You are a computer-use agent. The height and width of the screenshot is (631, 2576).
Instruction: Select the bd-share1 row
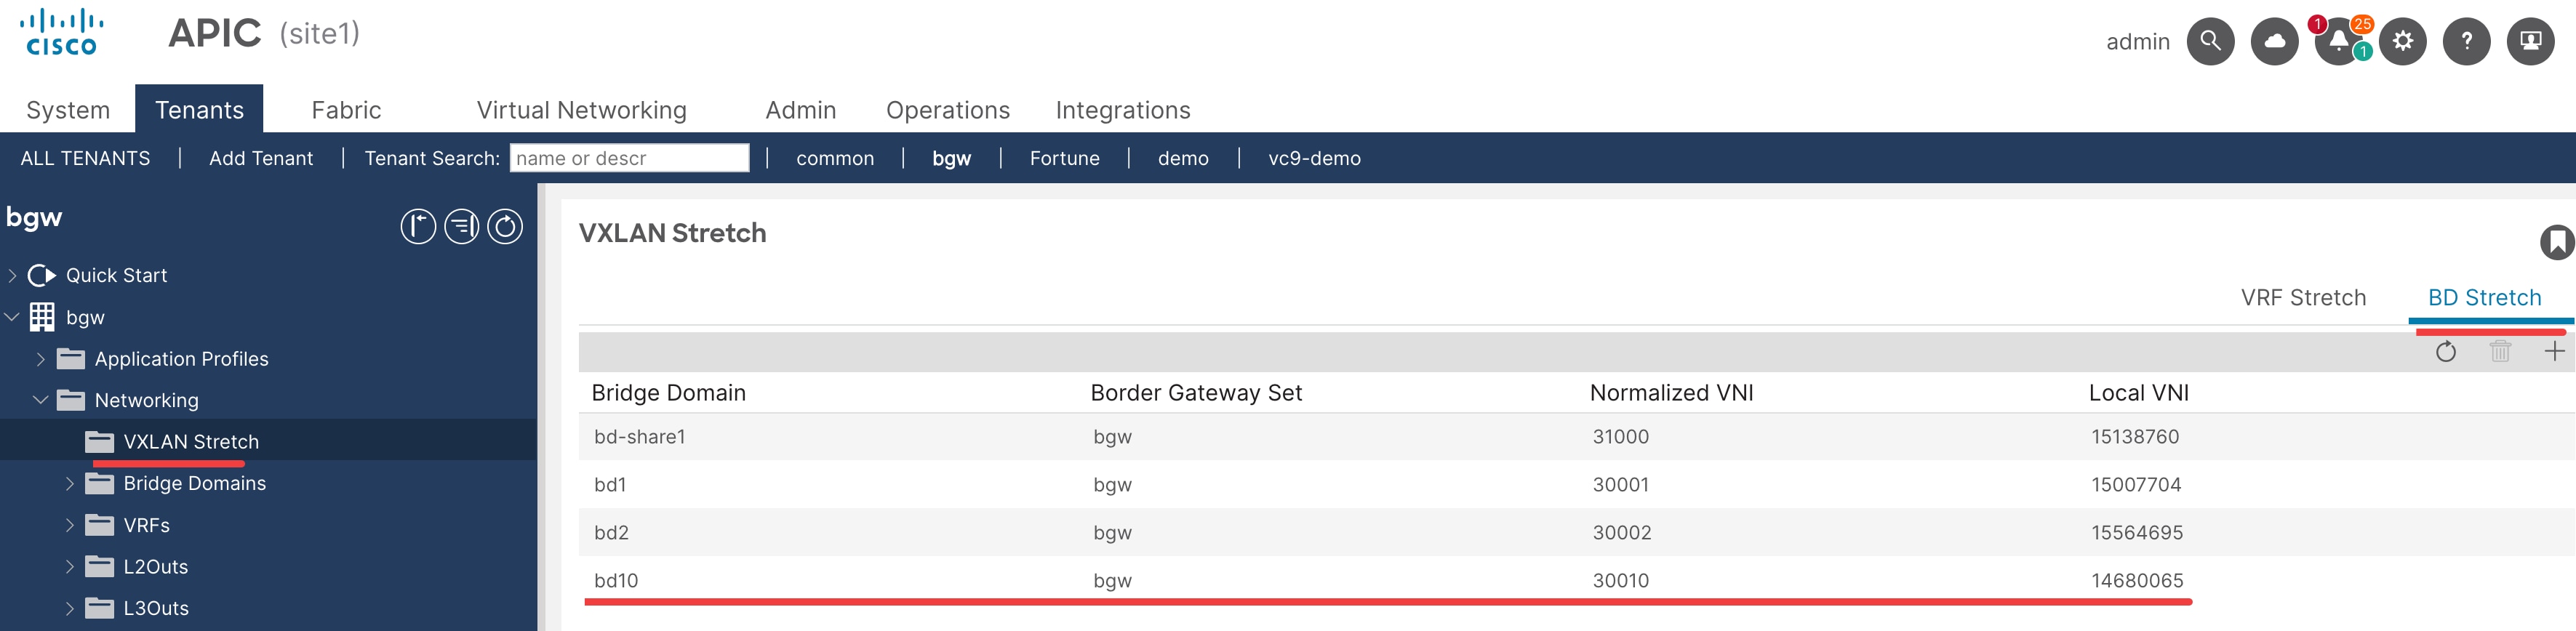point(1576,436)
